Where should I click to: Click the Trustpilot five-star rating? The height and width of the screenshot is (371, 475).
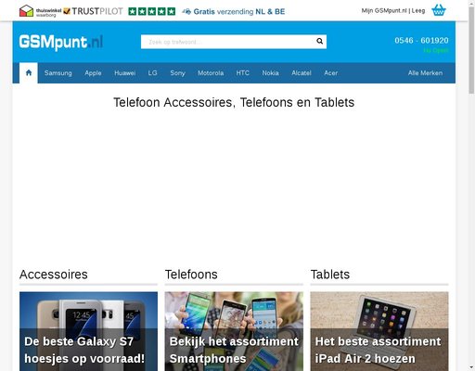pyautogui.click(x=151, y=11)
